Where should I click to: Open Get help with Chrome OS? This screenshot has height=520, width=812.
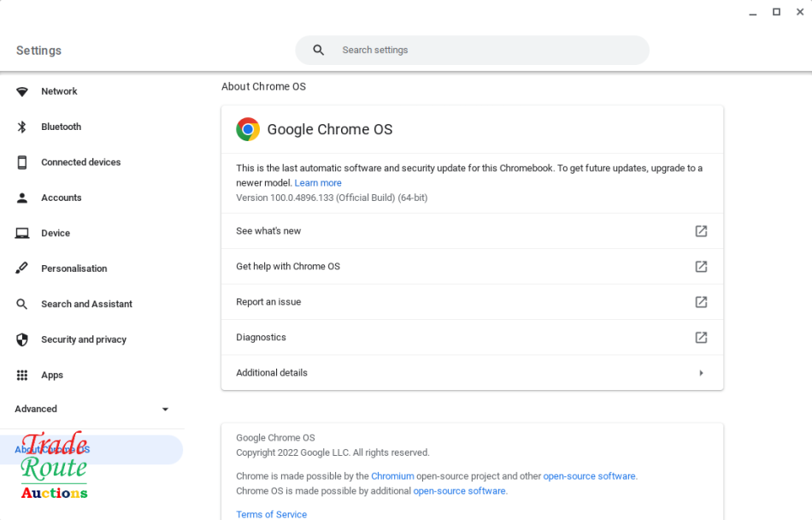click(x=472, y=266)
